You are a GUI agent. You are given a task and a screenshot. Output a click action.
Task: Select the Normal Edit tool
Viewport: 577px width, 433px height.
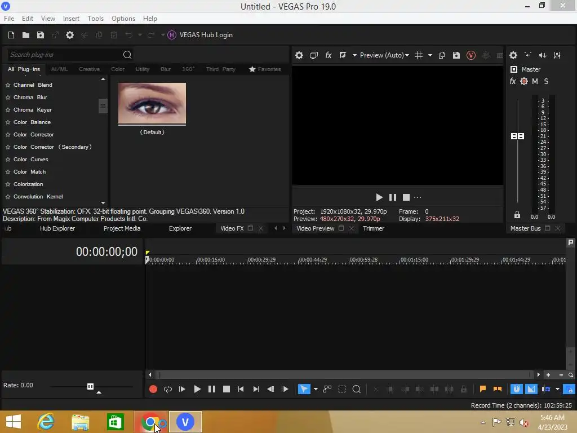[x=304, y=389]
